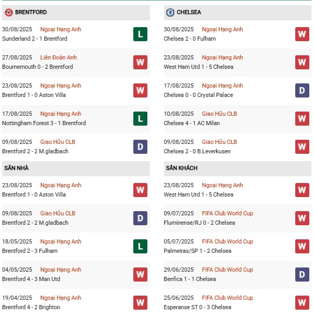Click the D badge for Chelsea 0-0 Crystal Palace

coord(302,90)
